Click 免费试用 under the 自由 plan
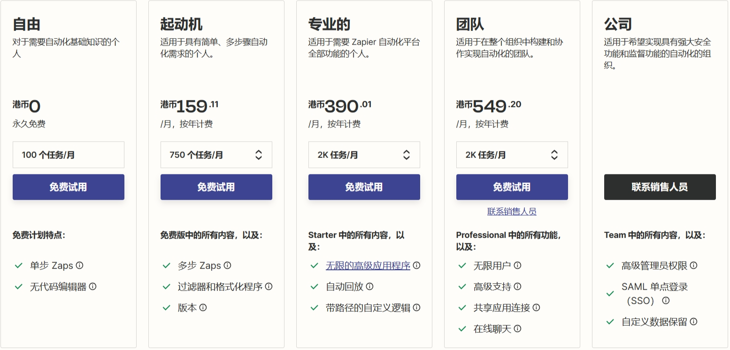This screenshot has height=350, width=730. [69, 187]
